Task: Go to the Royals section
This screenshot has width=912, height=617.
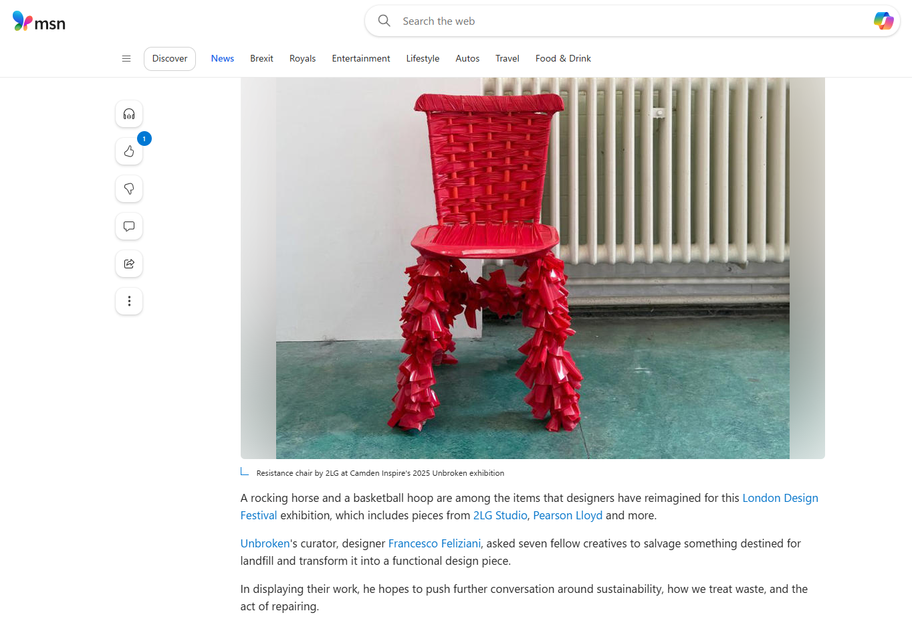Action: [302, 59]
